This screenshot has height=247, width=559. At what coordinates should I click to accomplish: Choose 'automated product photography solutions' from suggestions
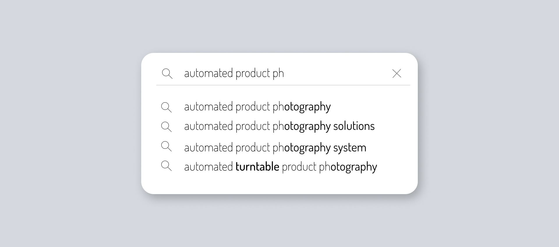point(279,126)
